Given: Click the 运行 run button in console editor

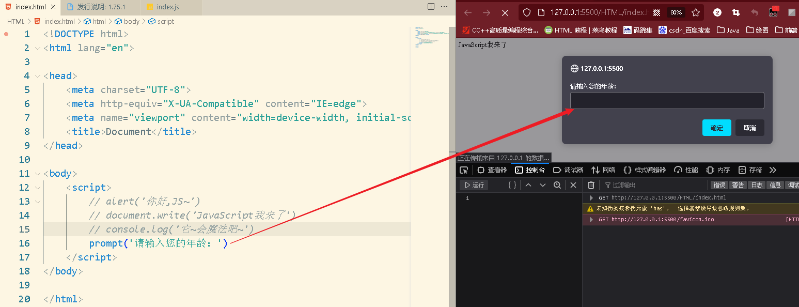Looking at the screenshot, I should [x=474, y=185].
